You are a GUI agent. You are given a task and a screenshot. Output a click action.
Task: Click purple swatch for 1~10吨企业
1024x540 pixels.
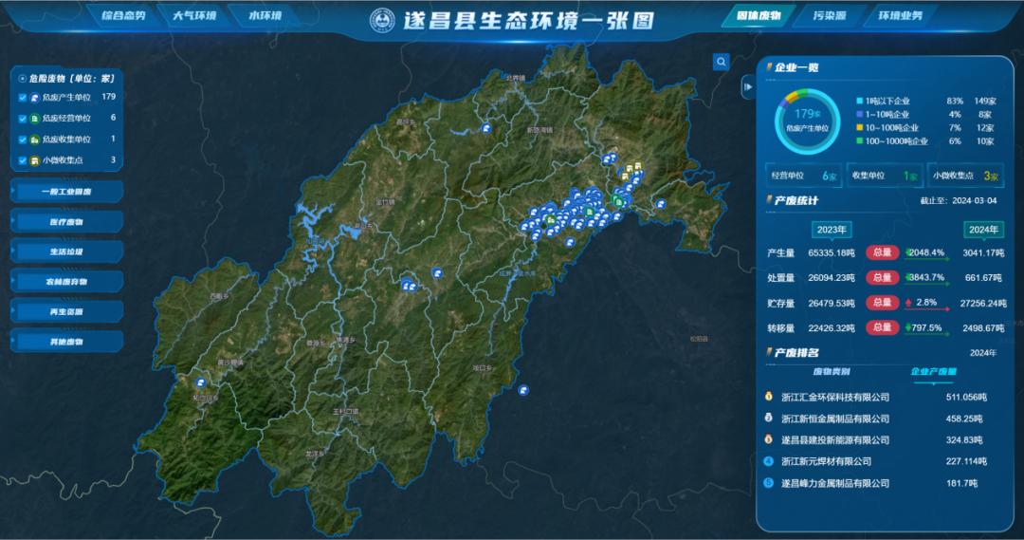[859, 114]
